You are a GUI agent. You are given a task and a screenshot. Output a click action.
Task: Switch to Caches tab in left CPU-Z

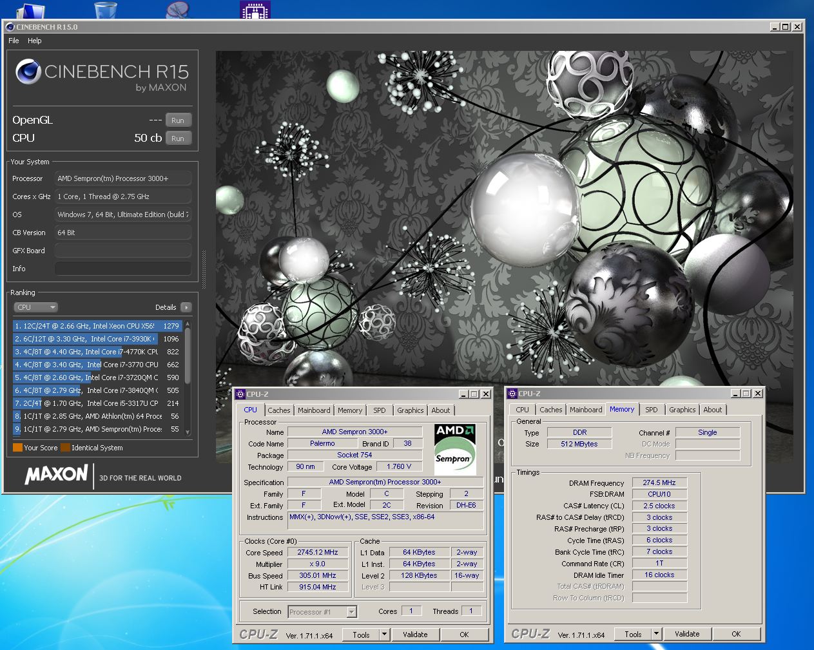tap(279, 410)
